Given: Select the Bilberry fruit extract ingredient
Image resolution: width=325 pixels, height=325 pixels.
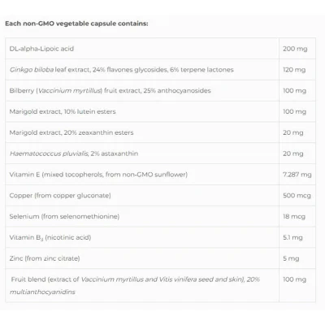Looking at the screenshot, I should pos(110,91).
